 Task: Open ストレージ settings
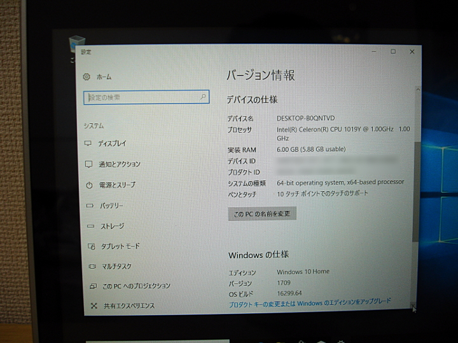113,226
